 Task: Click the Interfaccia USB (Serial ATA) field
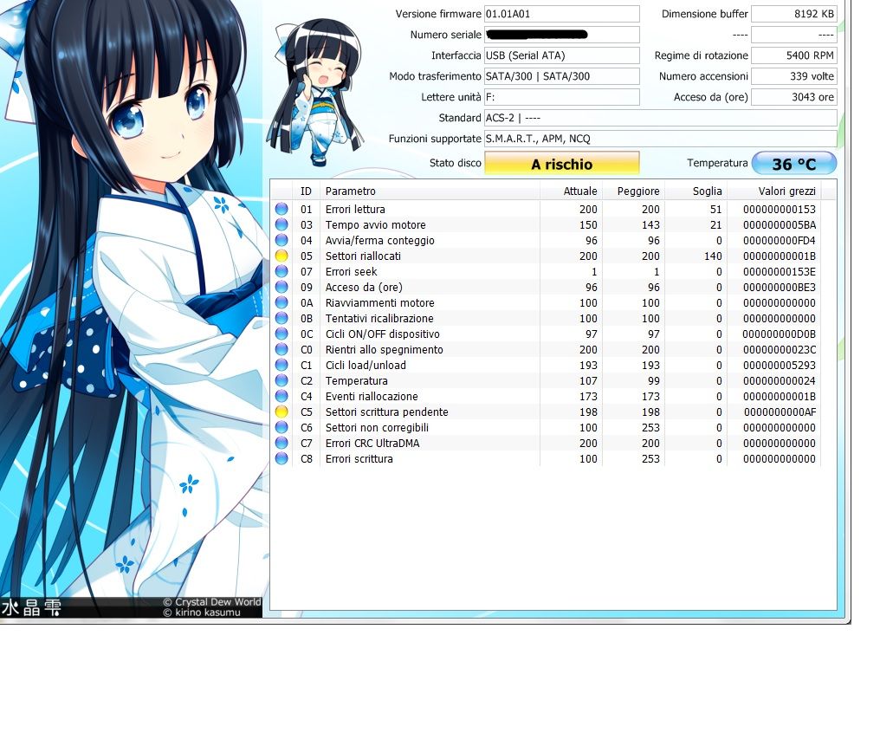click(x=561, y=55)
